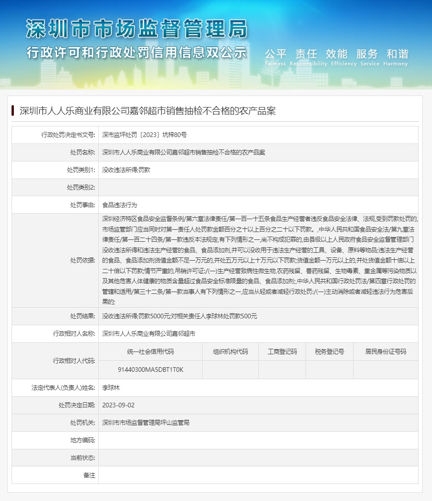Screen dimensions: 432x501
Task: Click the value 食品违法行为
Action: [x=120, y=205]
